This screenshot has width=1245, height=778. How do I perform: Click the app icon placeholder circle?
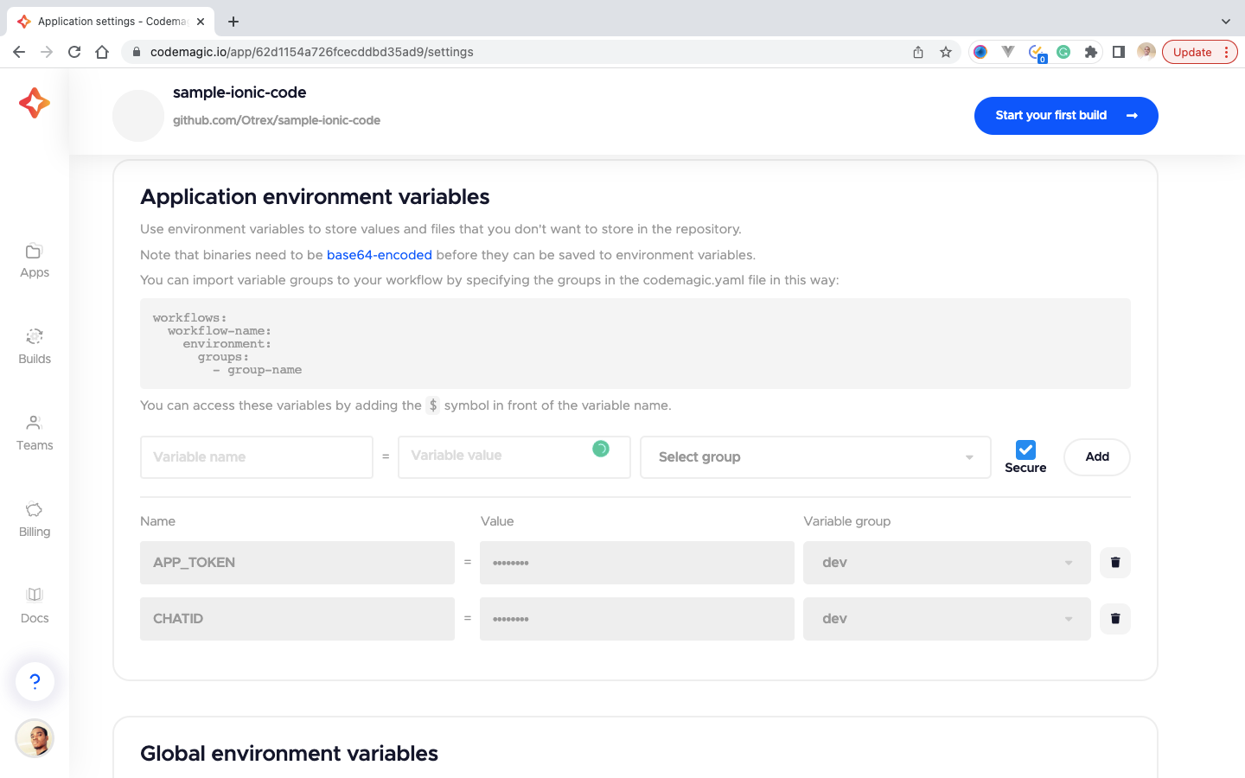pyautogui.click(x=138, y=116)
